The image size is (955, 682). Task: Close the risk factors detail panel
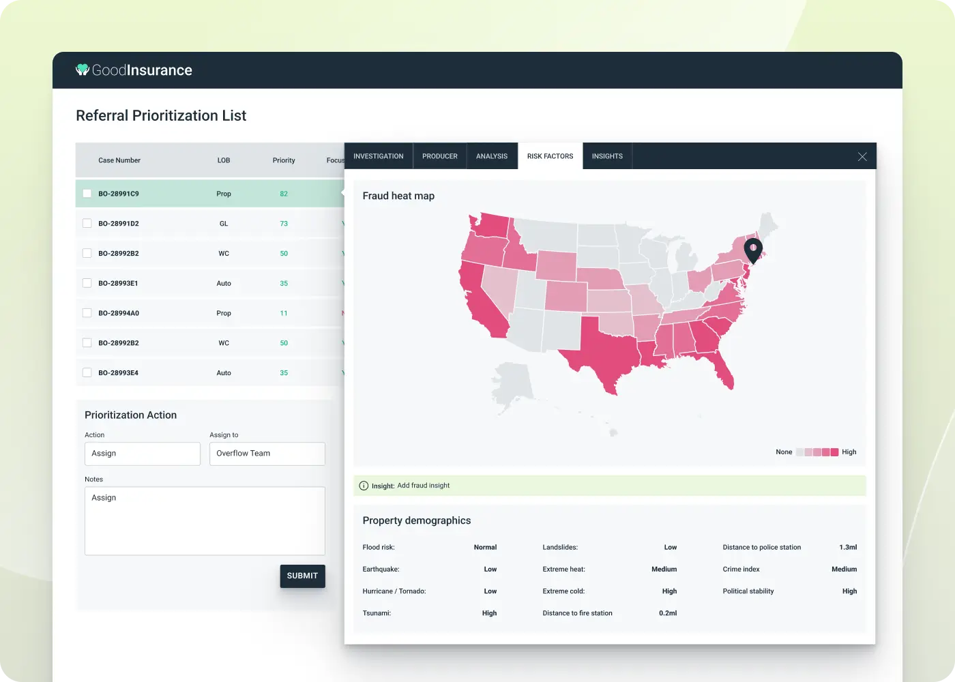coord(862,157)
